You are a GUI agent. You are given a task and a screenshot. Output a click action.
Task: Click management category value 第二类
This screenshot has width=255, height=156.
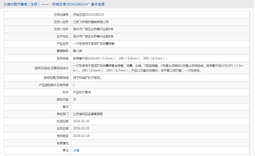78,51
